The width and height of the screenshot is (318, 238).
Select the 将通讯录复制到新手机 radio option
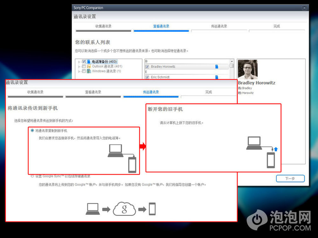pos(32,130)
